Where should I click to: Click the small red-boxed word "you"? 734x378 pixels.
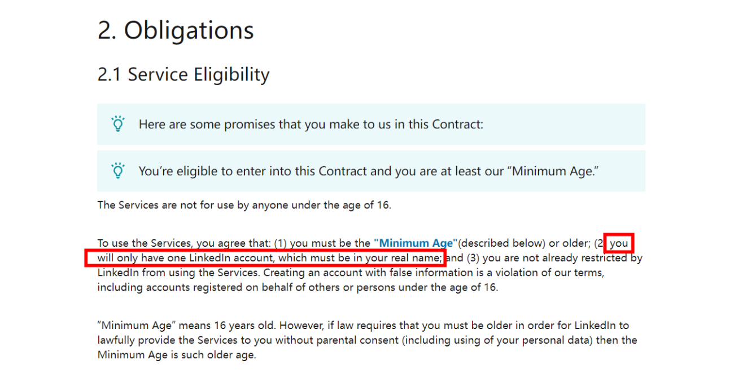[619, 243]
